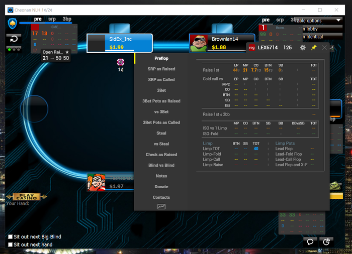This screenshot has height=254, width=352.
Task: Open the vs Steal section
Action: pos(161,144)
